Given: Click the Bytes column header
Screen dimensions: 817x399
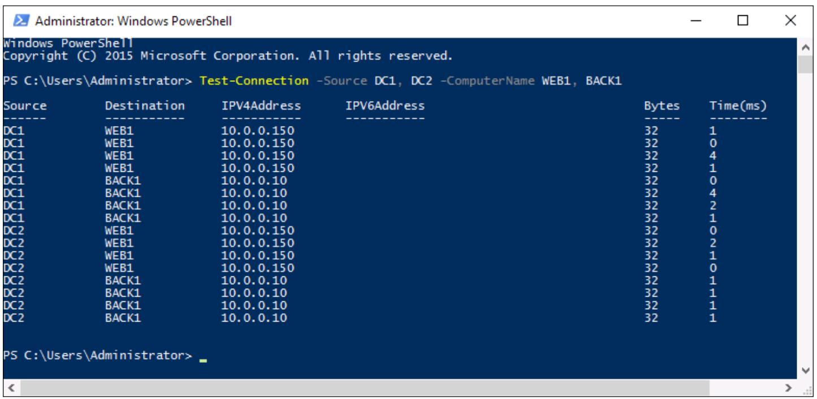Looking at the screenshot, I should coord(658,105).
